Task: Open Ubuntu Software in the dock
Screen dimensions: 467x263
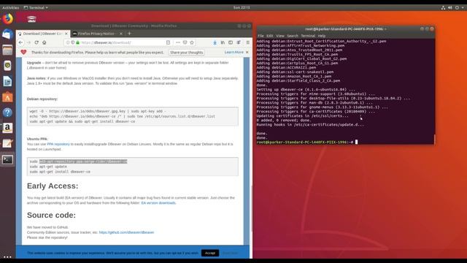Action: click(x=7, y=97)
